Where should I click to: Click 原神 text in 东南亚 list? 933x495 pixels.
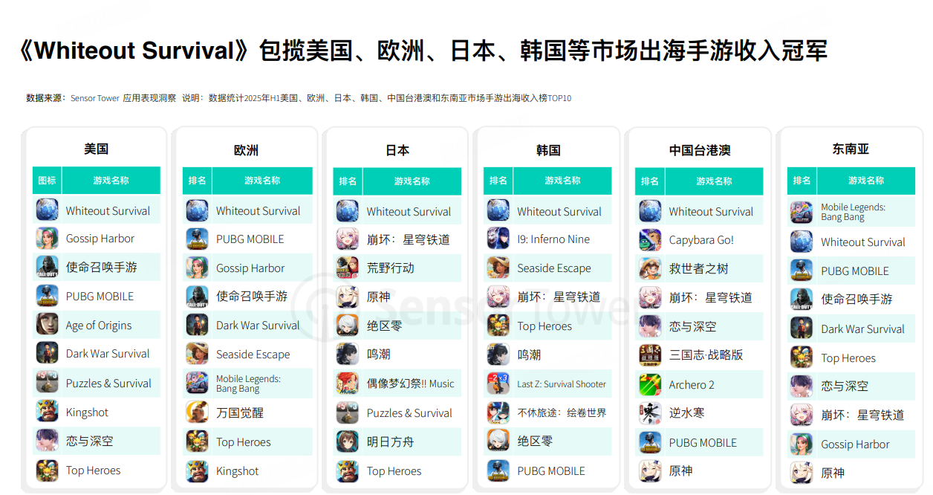point(833,473)
